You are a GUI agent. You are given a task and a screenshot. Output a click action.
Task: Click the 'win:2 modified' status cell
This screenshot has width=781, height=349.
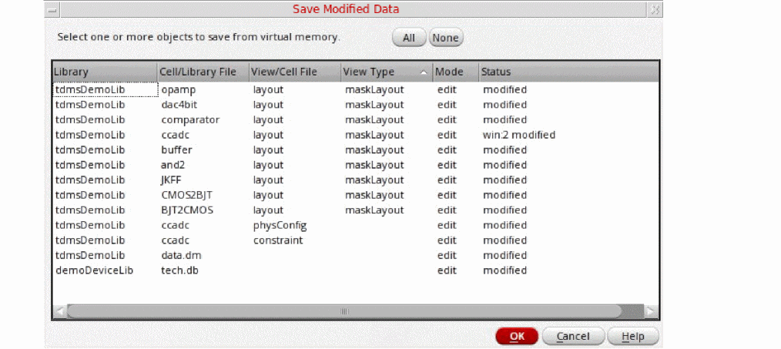point(518,135)
